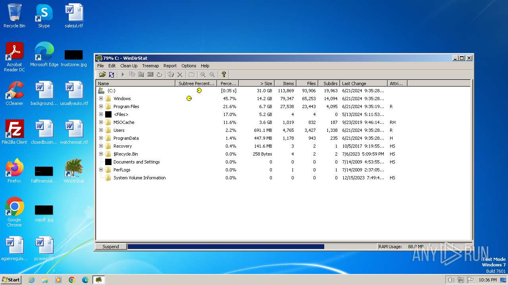This screenshot has height=285, width=508.
Task: Expand the ProgramData folder node
Action: coord(101,138)
